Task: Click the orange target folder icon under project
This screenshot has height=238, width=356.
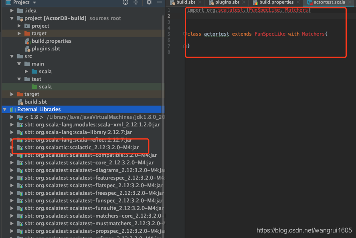Action: tap(27, 34)
